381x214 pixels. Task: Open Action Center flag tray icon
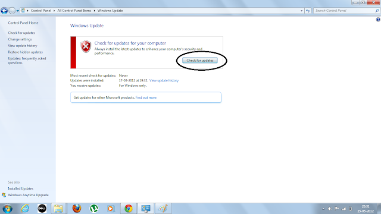[337, 209]
